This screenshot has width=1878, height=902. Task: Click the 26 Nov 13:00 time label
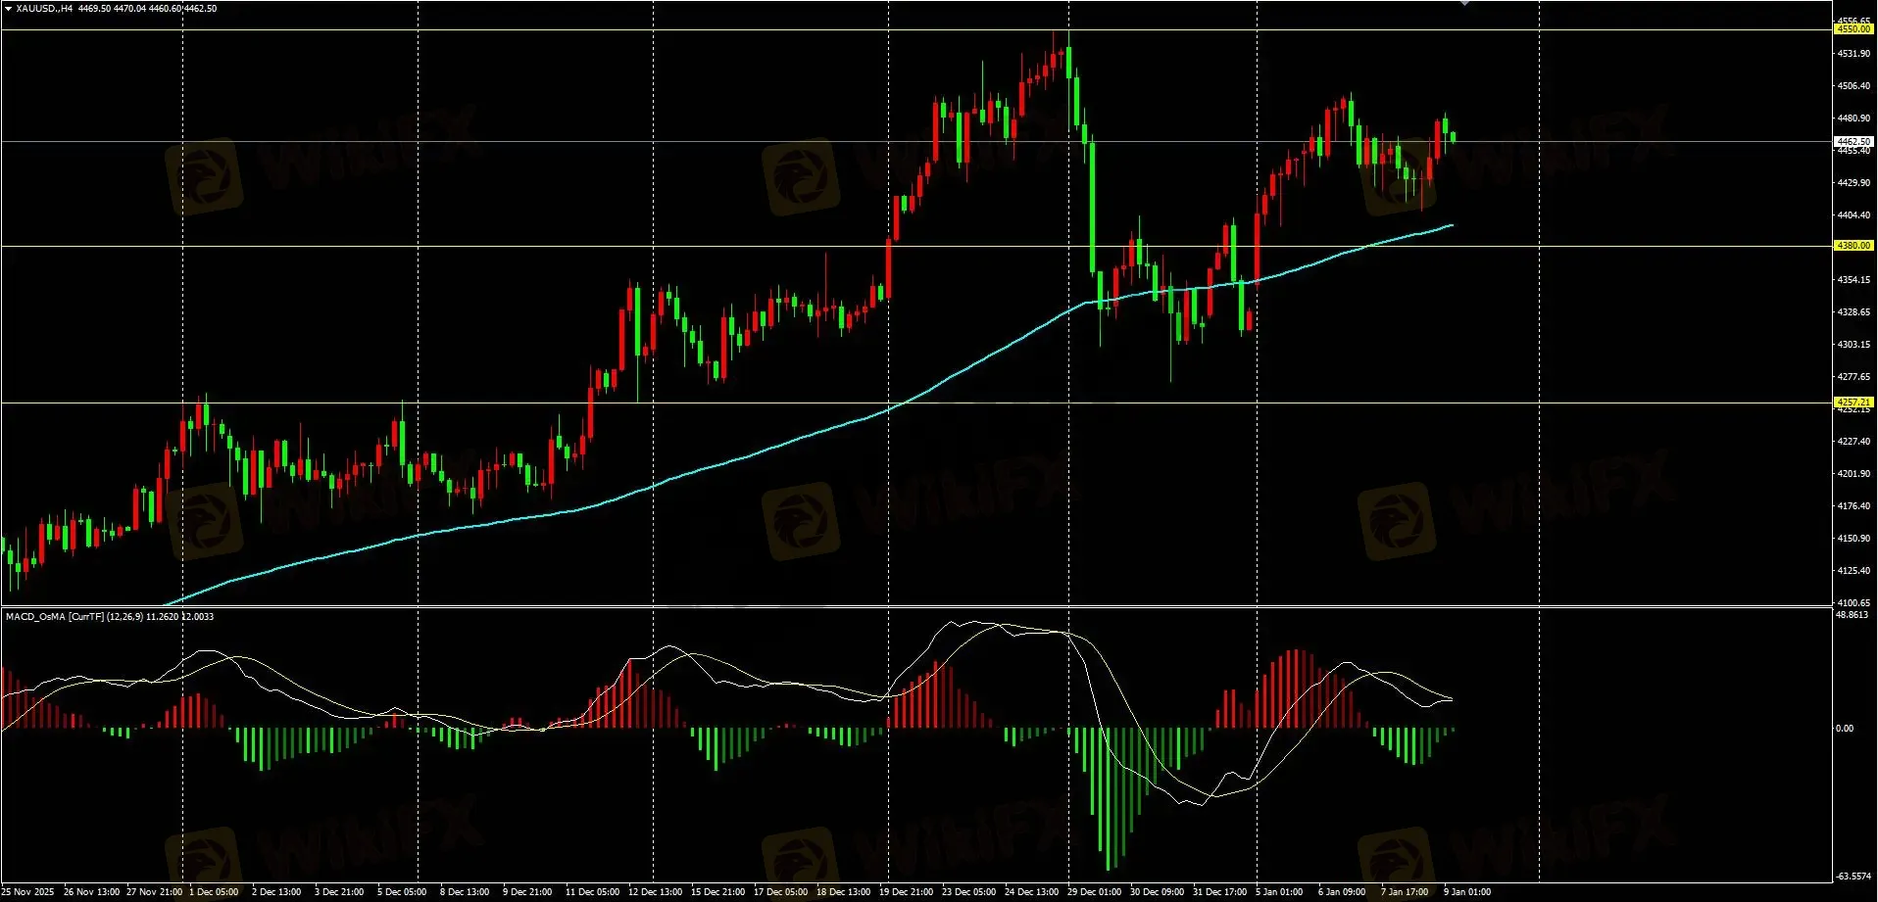coord(92,892)
